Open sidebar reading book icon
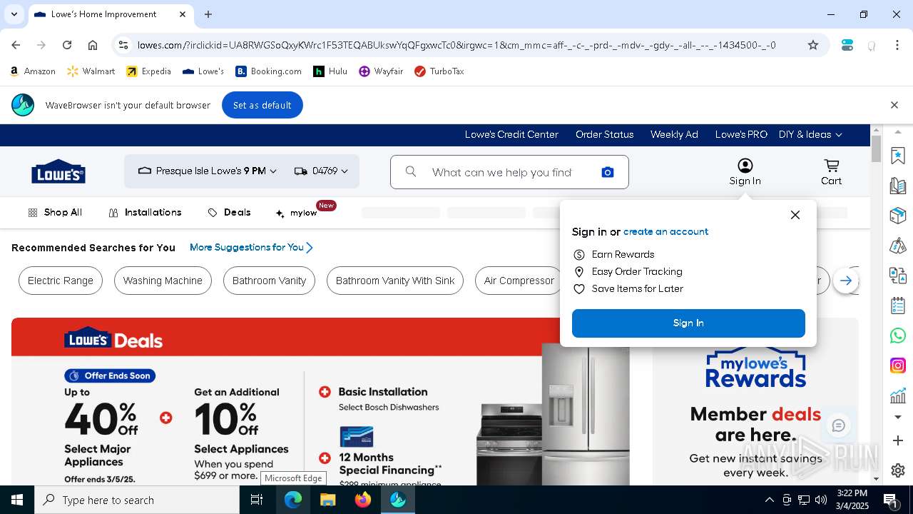The width and height of the screenshot is (913, 514). (898, 186)
